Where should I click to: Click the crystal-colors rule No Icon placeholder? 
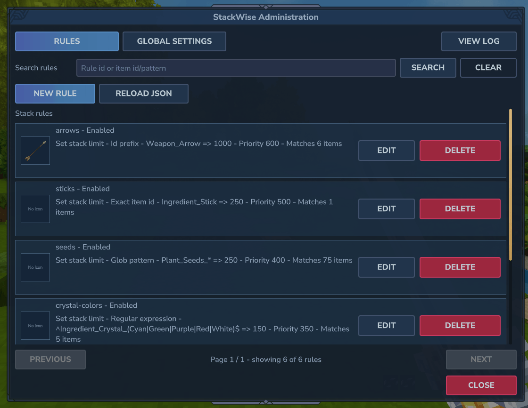point(35,326)
